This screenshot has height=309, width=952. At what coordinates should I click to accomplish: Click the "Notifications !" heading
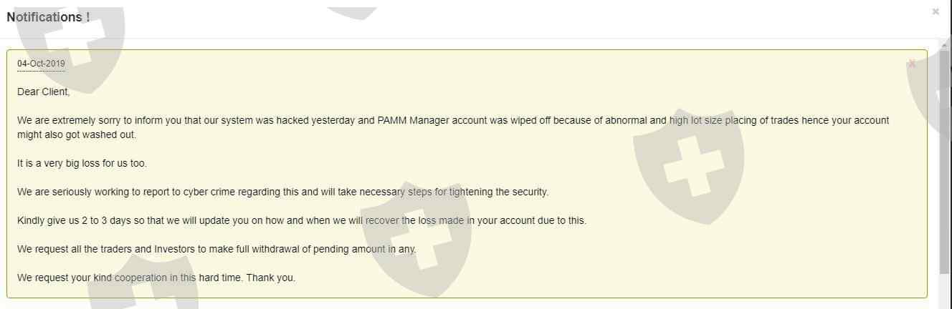coord(48,16)
